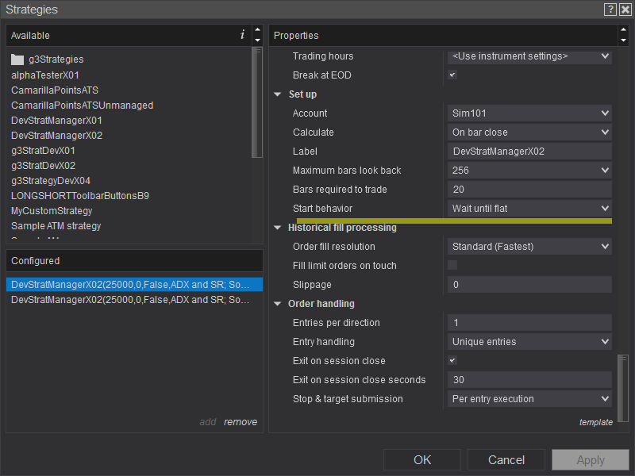Image resolution: width=635 pixels, height=476 pixels.
Task: Click the g3Strategies folder icon
Action: (17, 59)
